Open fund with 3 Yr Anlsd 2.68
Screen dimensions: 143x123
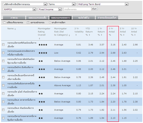coord(21,53)
